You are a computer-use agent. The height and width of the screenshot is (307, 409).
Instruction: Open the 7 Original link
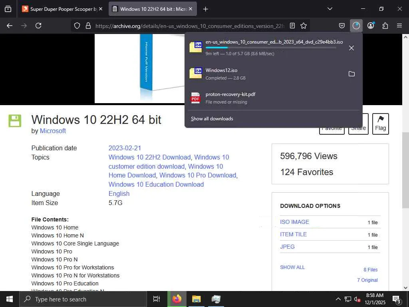coord(367,280)
